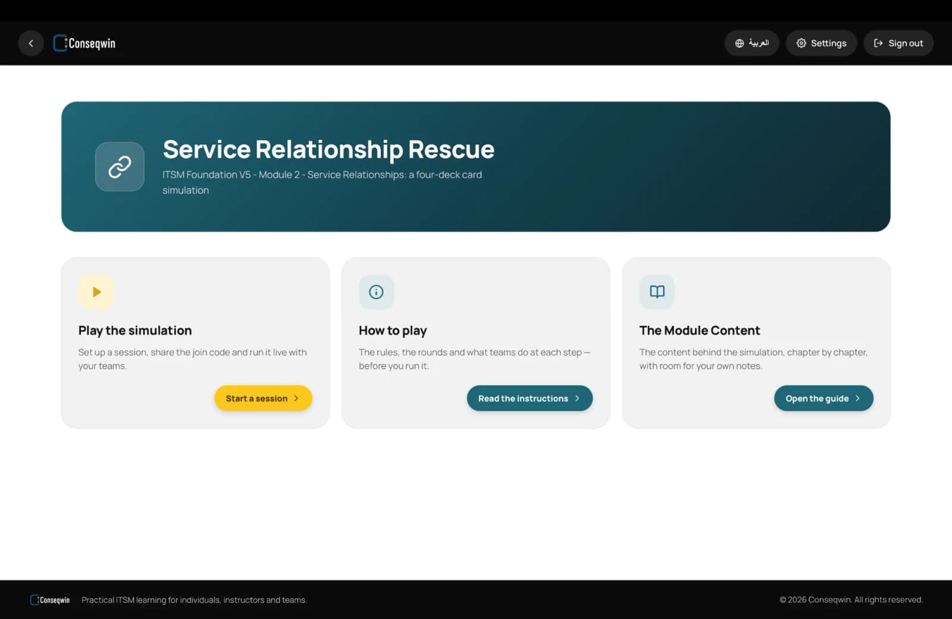This screenshot has height=619, width=952.
Task: Click the 'Practical ITSM learning' footer tagline
Action: (194, 600)
